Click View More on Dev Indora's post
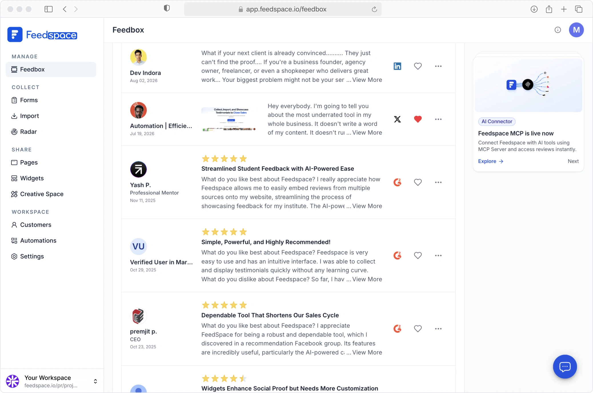 (367, 80)
